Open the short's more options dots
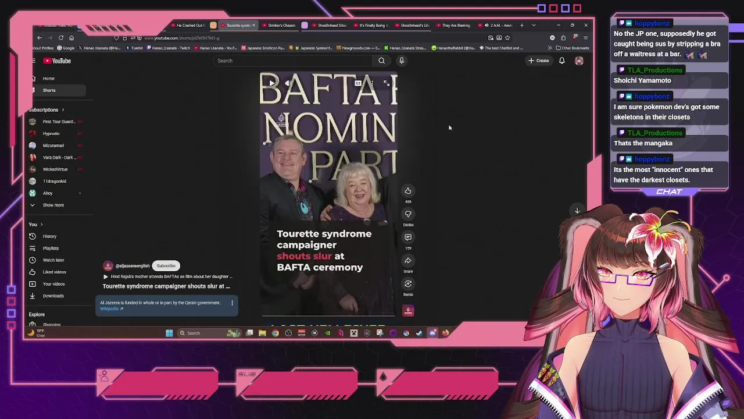The image size is (744, 419). click(372, 83)
